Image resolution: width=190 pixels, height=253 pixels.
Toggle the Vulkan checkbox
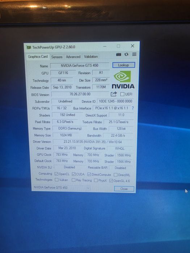coord(56,180)
